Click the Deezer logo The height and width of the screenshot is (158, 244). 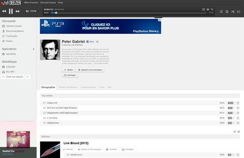11,3
